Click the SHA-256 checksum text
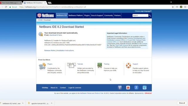 (x=73, y=45)
